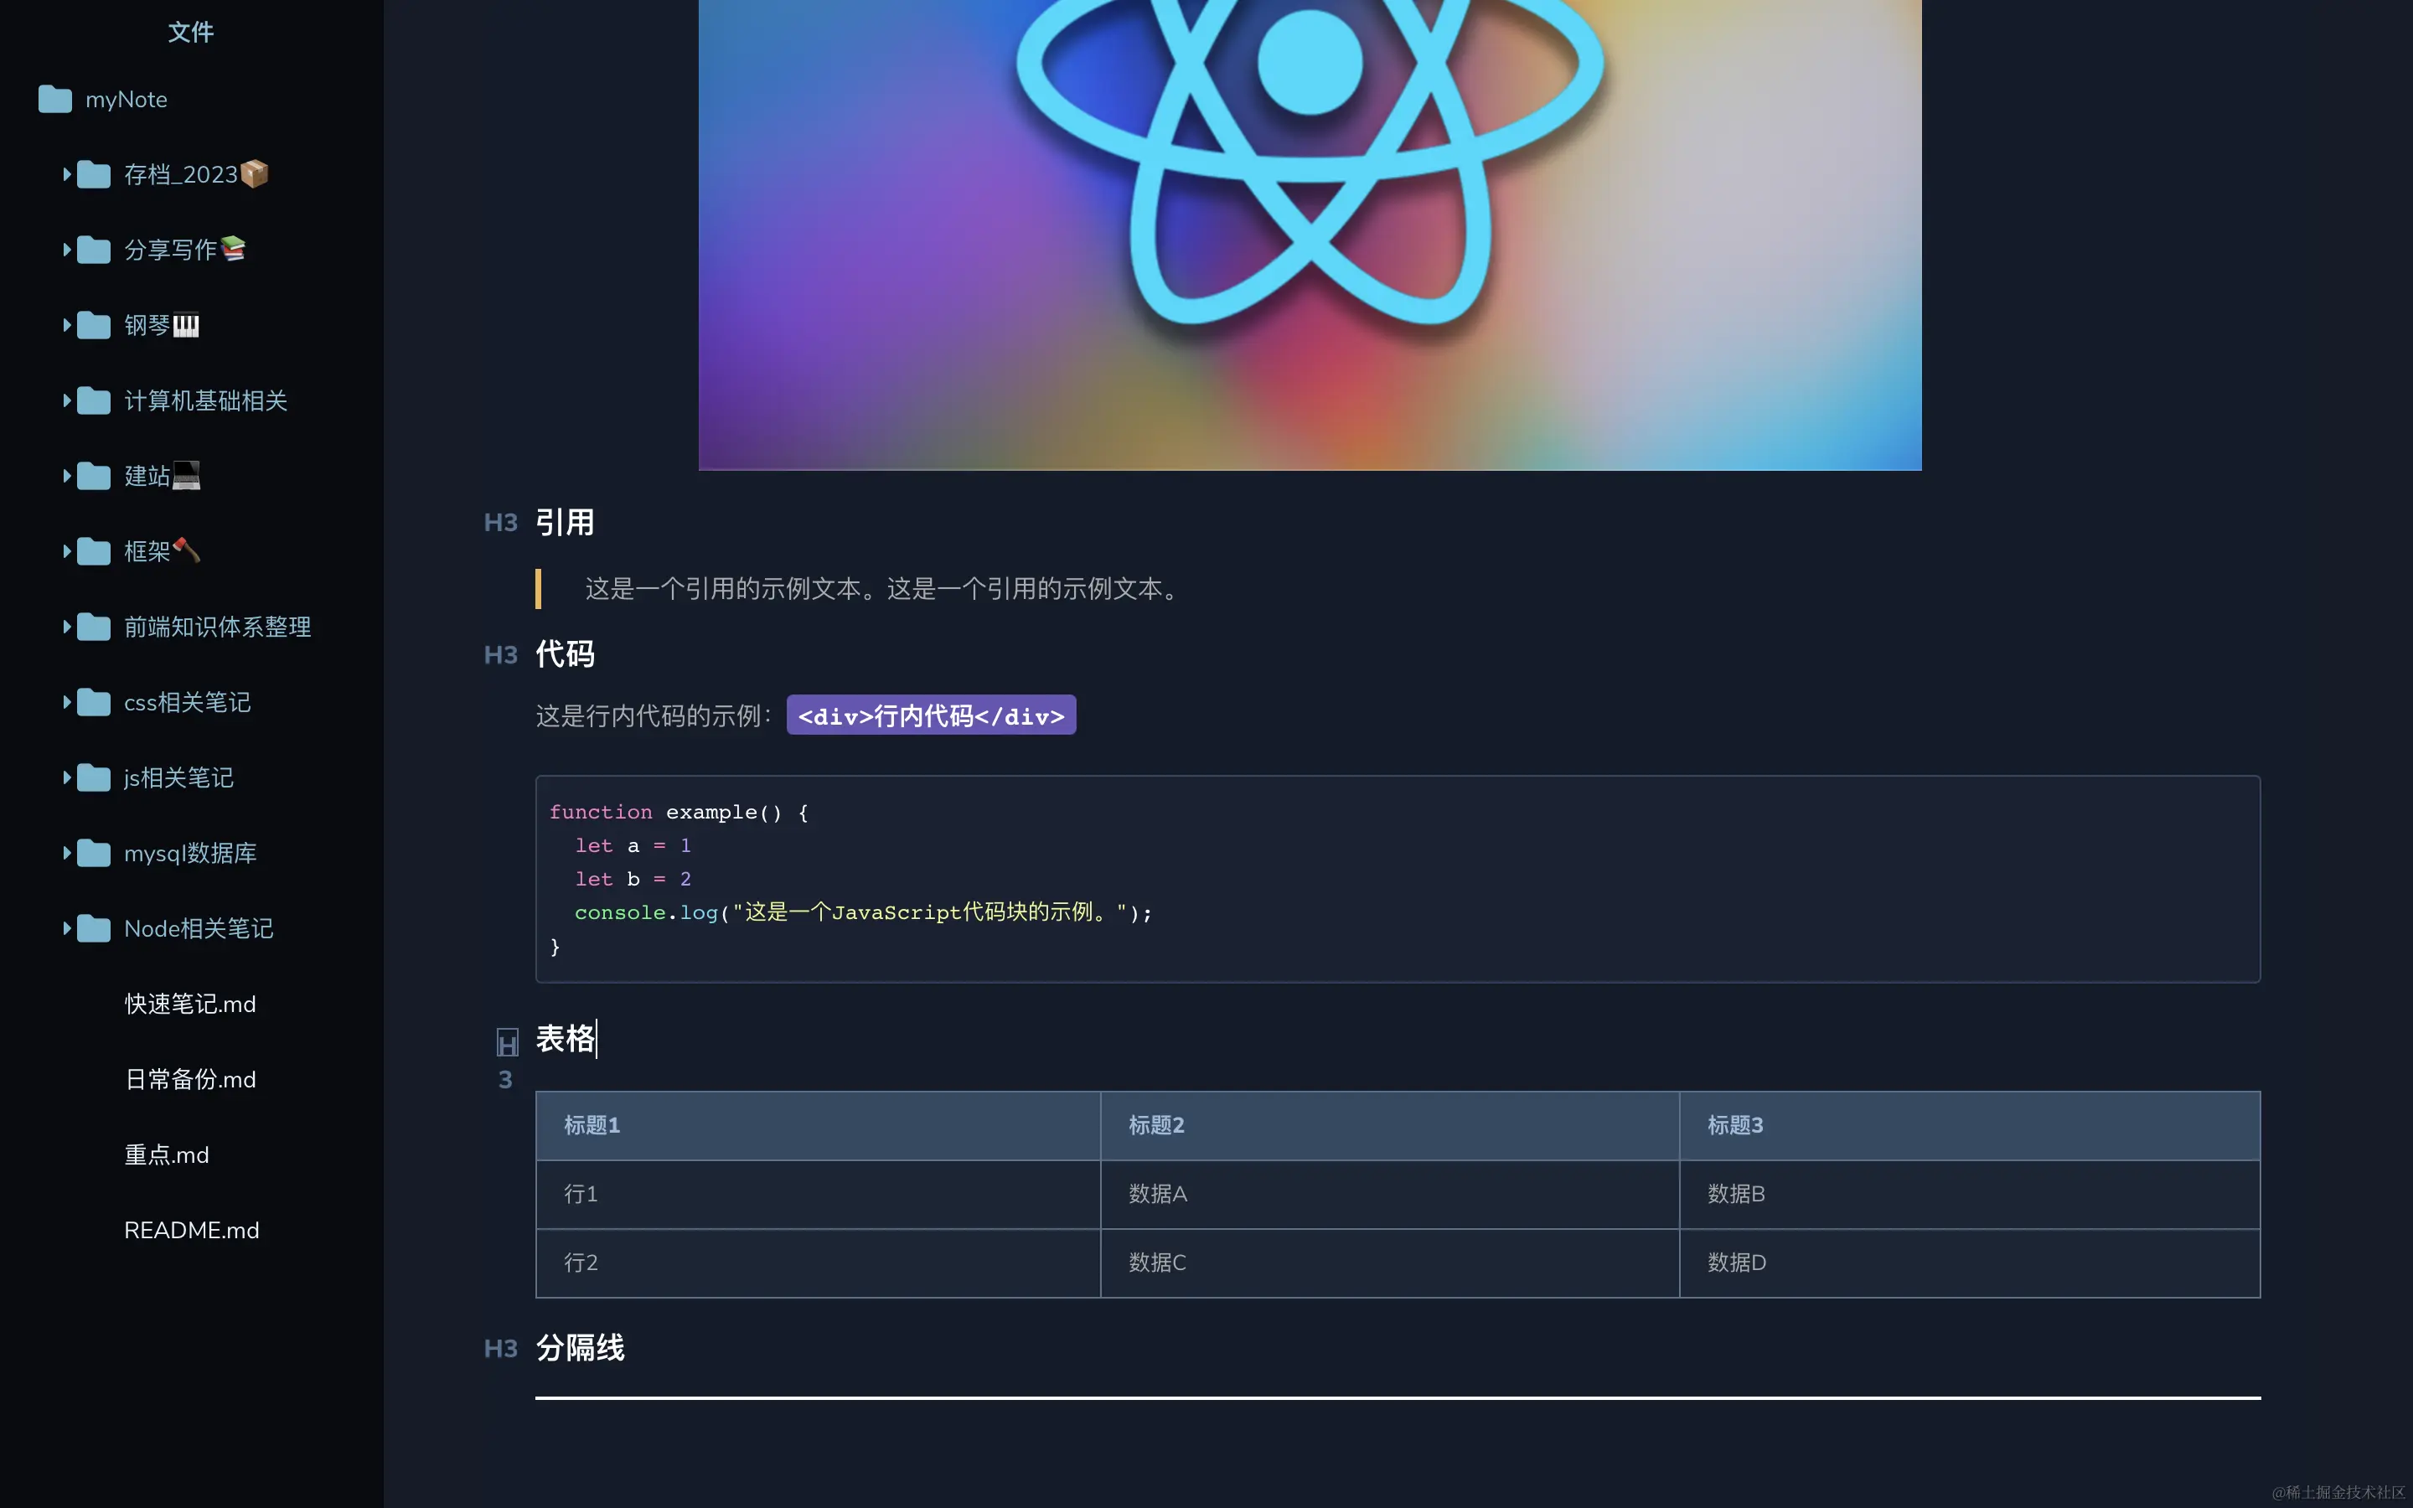Select the inline code snippet 行内代码
2413x1508 pixels.
(x=930, y=714)
